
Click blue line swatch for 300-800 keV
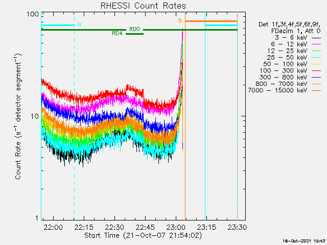(316, 78)
